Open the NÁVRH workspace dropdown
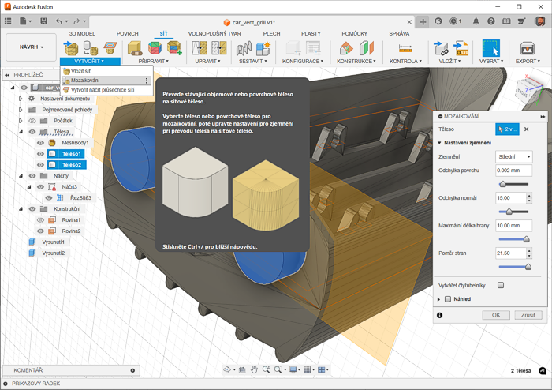Screen dimensions: 552x390 [32, 47]
